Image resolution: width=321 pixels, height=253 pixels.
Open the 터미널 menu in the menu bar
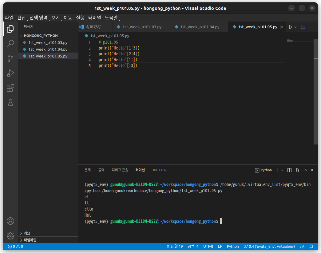pos(95,18)
